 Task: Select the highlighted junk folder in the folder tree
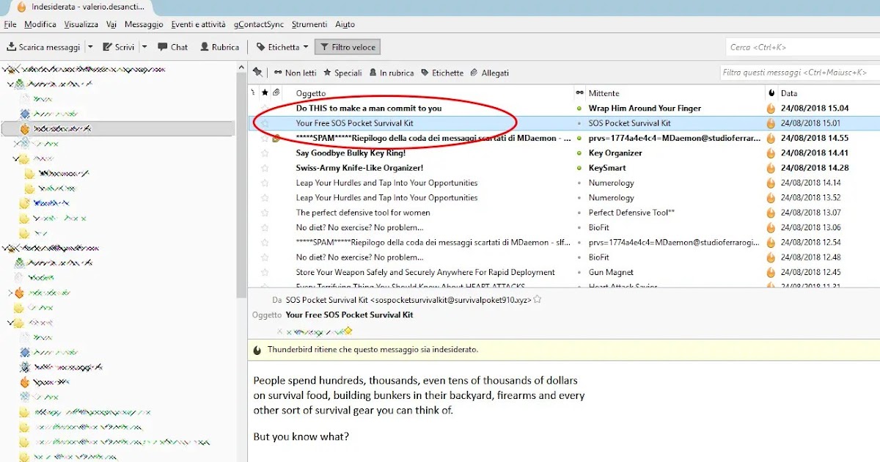(118, 128)
